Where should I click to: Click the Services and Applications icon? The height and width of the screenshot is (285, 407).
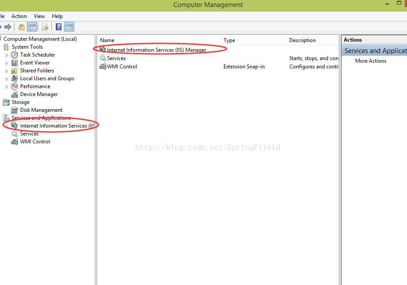[6, 118]
